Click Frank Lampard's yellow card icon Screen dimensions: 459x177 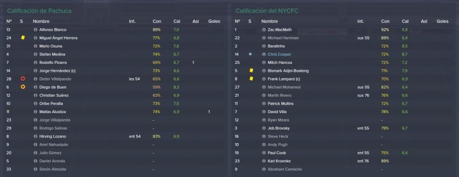tap(251, 79)
